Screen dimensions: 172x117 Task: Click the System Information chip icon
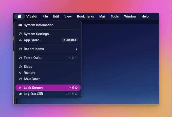click(20, 25)
